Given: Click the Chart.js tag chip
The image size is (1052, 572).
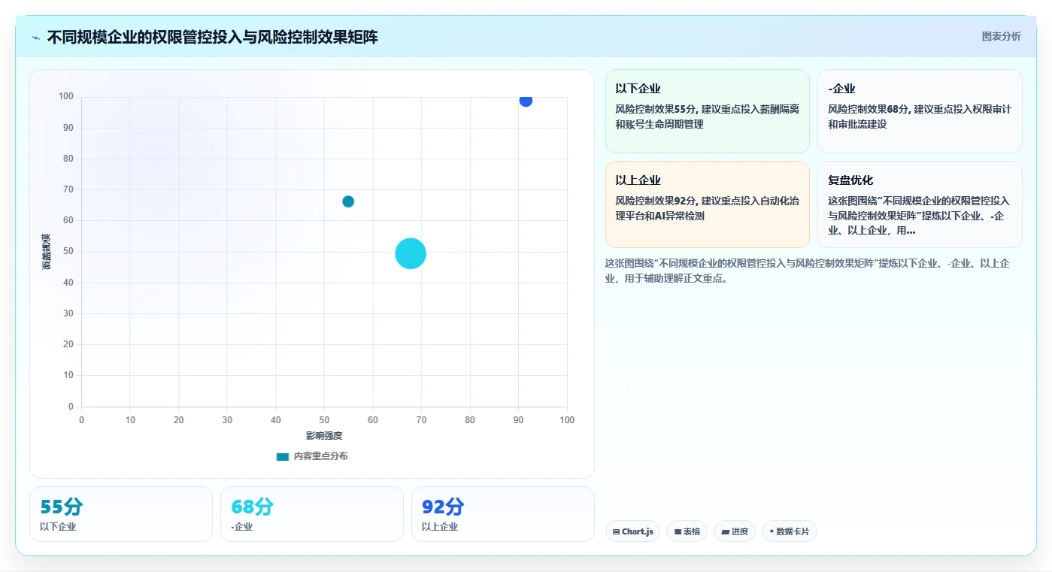Looking at the screenshot, I should click(x=632, y=531).
